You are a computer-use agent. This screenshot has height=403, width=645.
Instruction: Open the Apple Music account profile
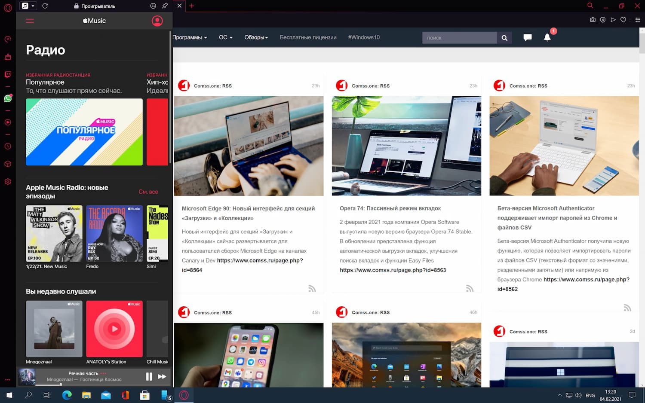click(157, 21)
